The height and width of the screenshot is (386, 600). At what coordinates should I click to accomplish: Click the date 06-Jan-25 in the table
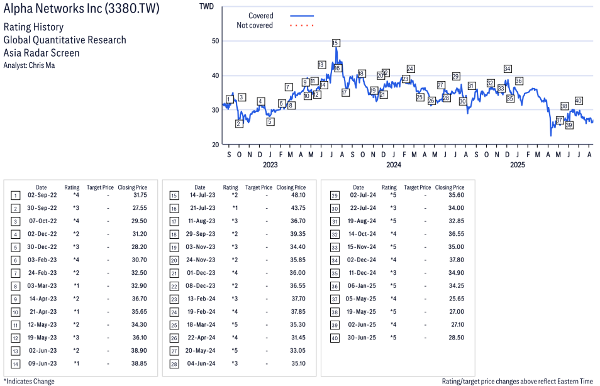pyautogui.click(x=362, y=286)
